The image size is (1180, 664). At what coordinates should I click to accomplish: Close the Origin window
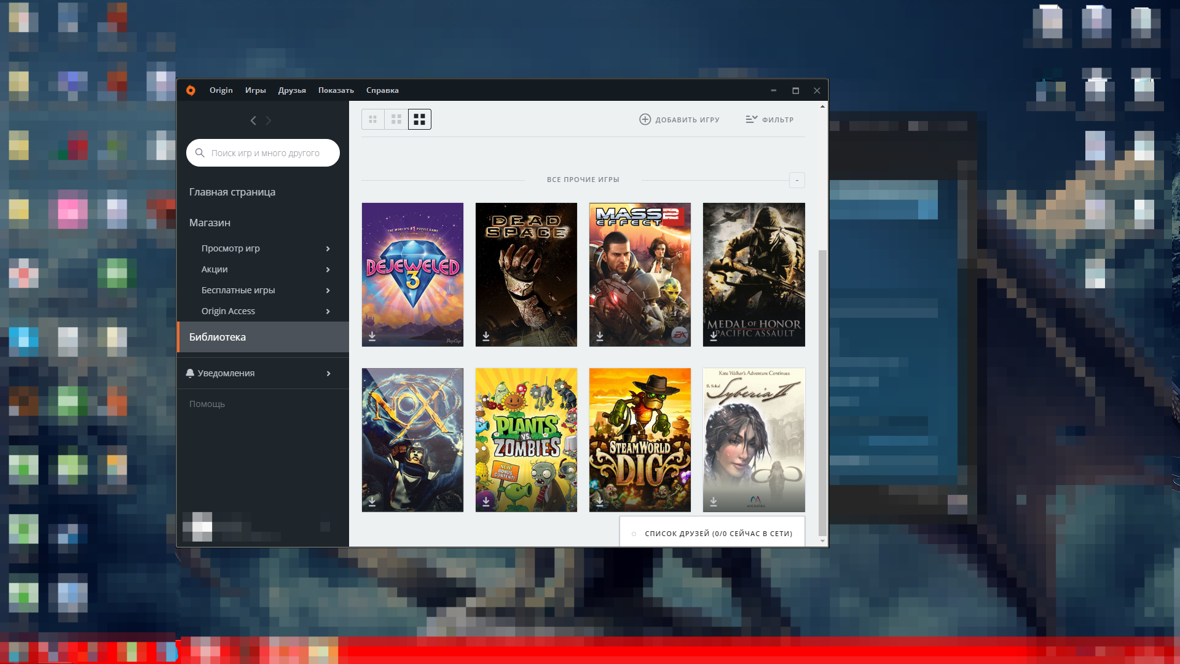(x=817, y=90)
